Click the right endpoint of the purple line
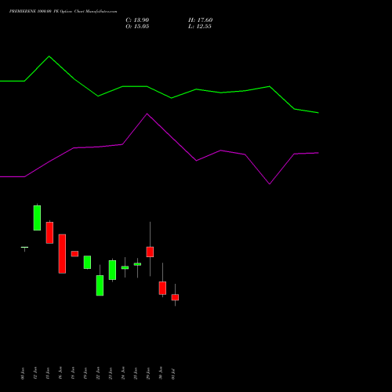 click(318, 153)
